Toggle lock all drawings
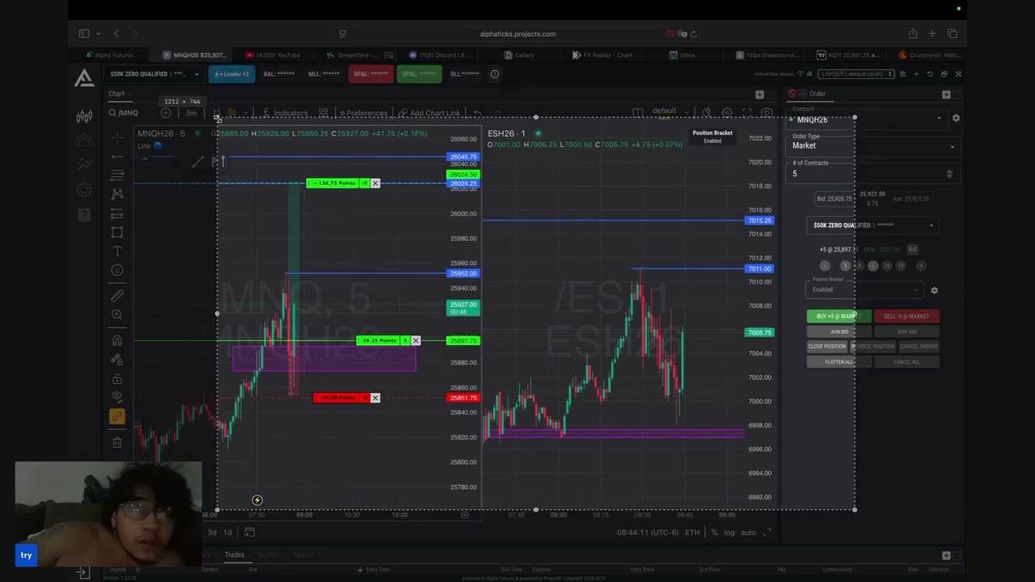Screen dimensions: 1035x582 tap(117, 379)
